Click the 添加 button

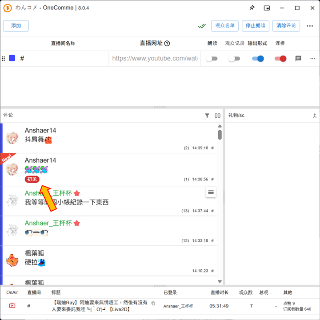(16, 26)
